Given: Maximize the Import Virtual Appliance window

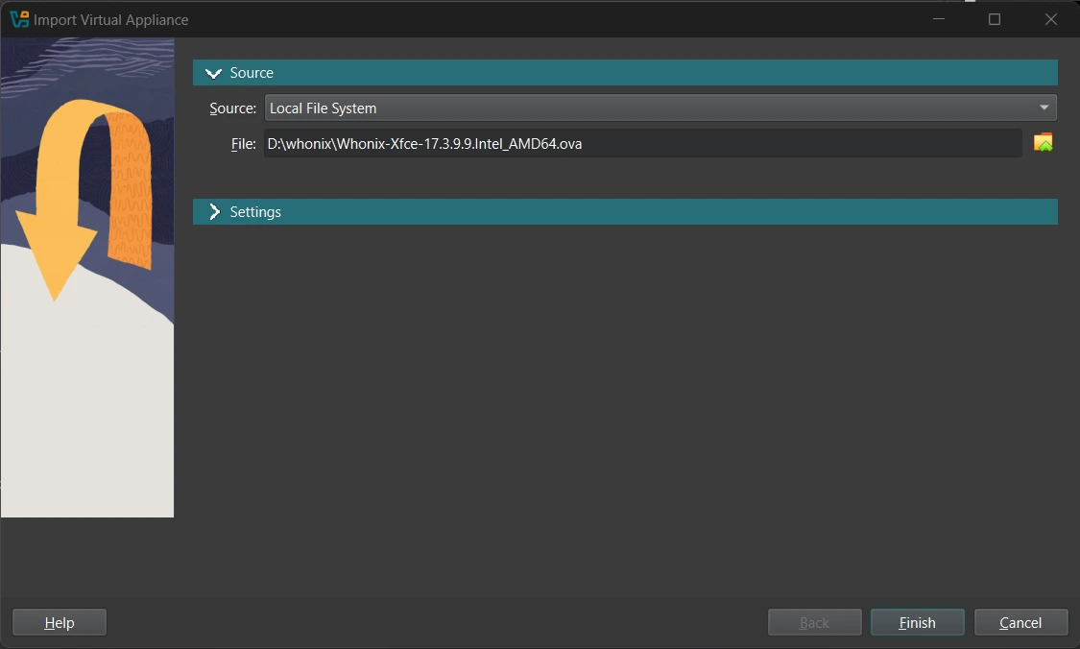Looking at the screenshot, I should (x=995, y=19).
